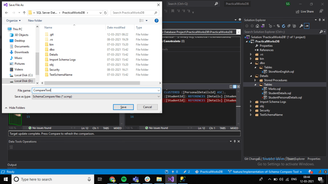Toggle Show All Files in Solution Explorer
This screenshot has height=184, width=328.
click(294, 26)
